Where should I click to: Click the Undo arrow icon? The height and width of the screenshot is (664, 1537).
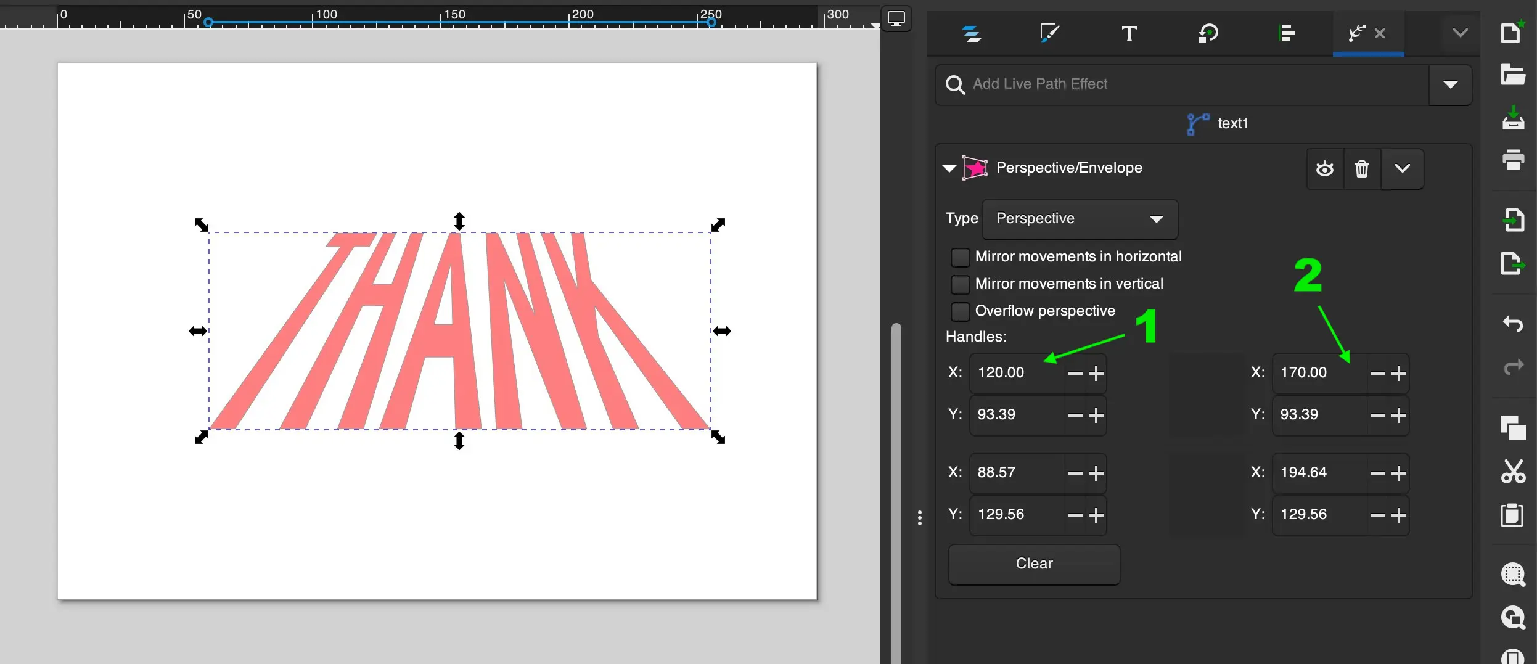[1513, 324]
